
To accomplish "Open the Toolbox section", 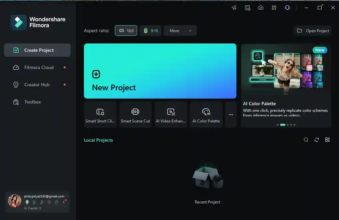I will [x=37, y=102].
